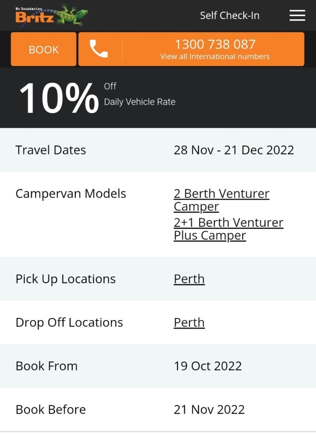
Task: Call 1300 738 087 number
Action: (215, 44)
